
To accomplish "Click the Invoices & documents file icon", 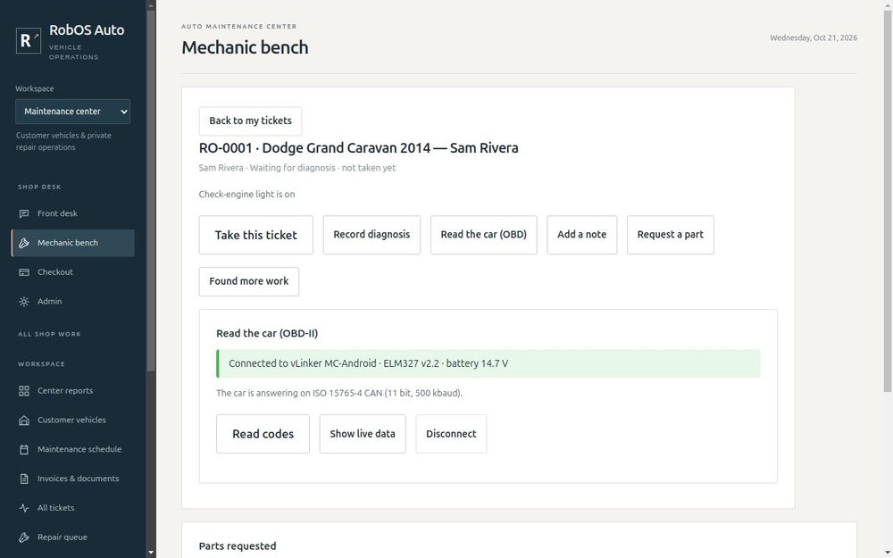I will click(x=24, y=479).
